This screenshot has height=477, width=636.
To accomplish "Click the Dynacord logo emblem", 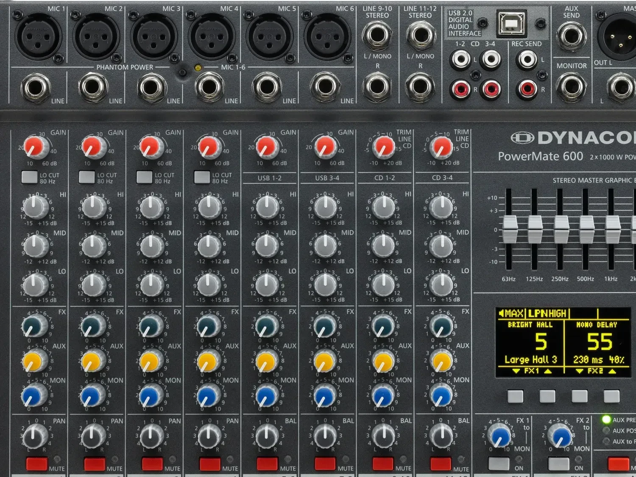I will [x=522, y=138].
